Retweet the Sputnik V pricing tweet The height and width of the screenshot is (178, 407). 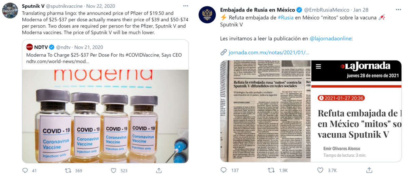point(68,171)
